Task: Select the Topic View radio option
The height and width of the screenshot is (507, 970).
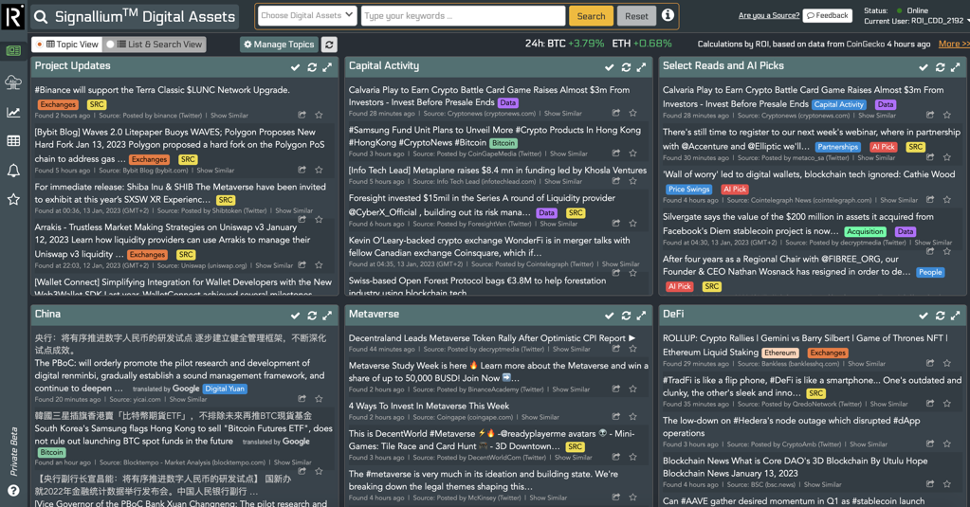Action: pos(66,45)
